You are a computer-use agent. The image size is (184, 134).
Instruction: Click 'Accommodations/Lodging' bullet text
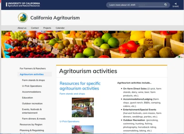click(x=138, y=99)
